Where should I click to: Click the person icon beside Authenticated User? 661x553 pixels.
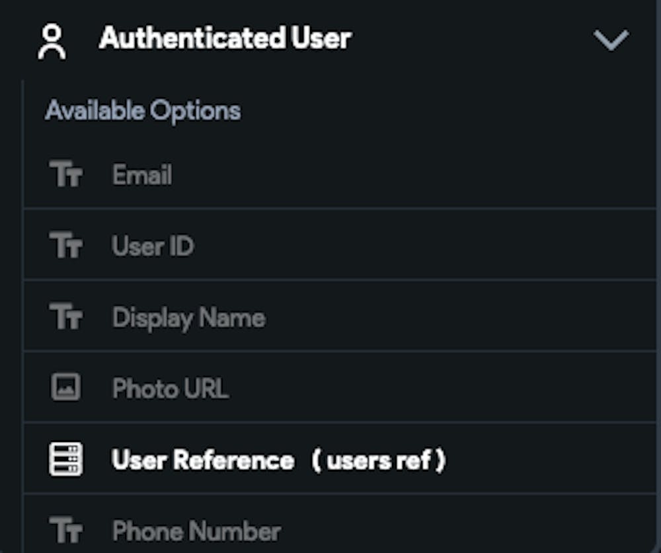tap(52, 42)
